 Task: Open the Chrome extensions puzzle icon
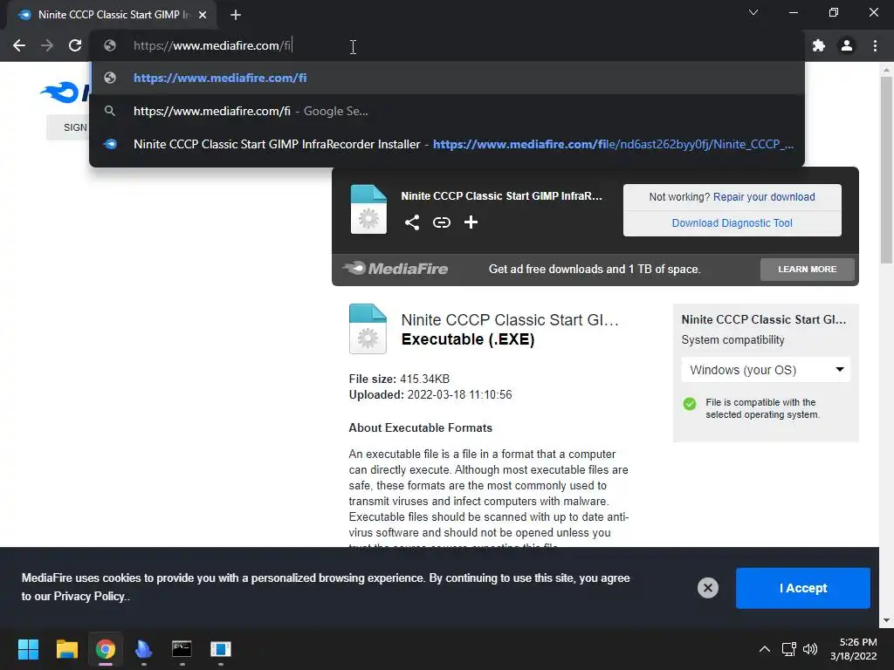(819, 45)
